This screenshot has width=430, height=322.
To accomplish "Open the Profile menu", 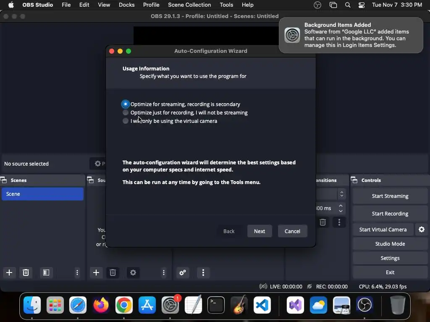I will click(x=151, y=5).
